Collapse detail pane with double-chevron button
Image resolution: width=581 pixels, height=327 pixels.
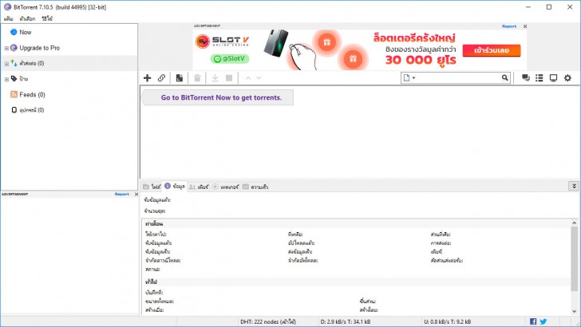coord(574,186)
